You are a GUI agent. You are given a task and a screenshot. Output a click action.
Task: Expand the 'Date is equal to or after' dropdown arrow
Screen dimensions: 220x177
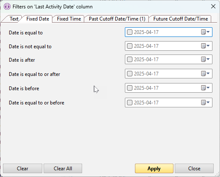click(x=208, y=73)
